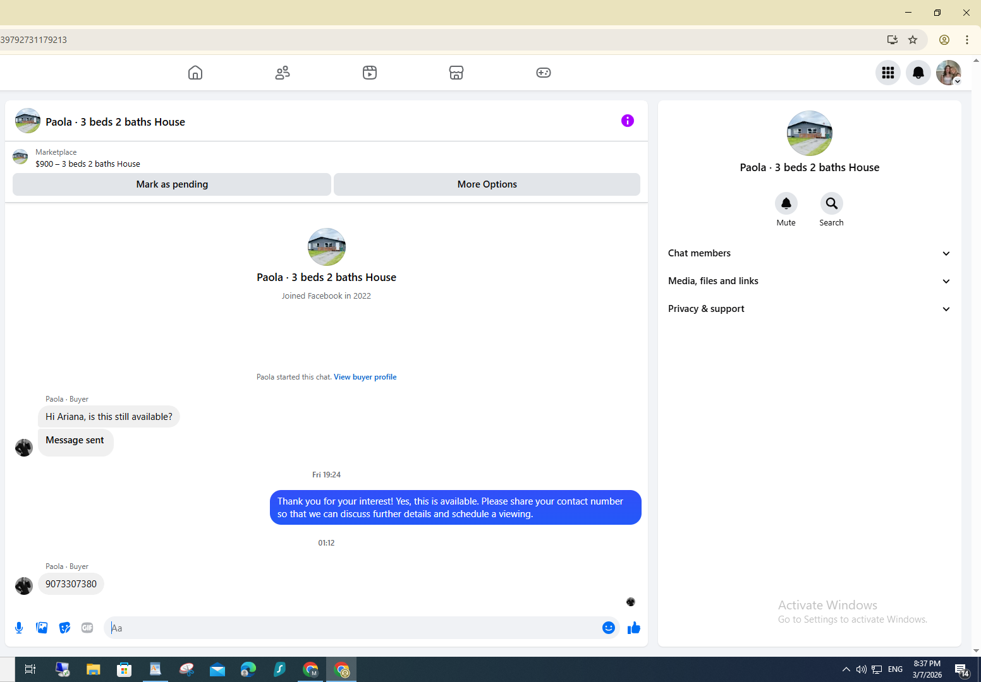Screen dimensions: 981x682
Task: Show hidden system tray icons
Action: pyautogui.click(x=846, y=669)
